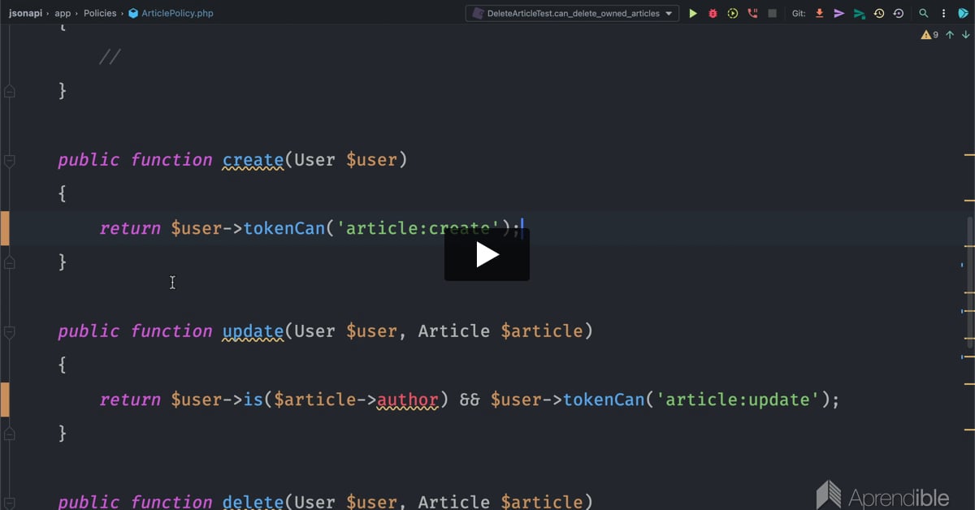Start debugging with the bug icon

[x=713, y=14]
